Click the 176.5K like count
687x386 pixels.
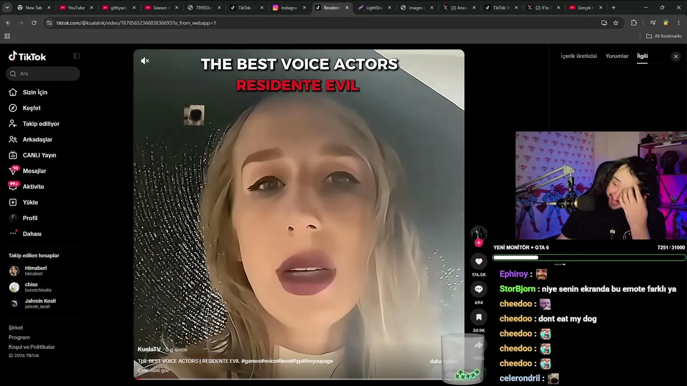[479, 274]
